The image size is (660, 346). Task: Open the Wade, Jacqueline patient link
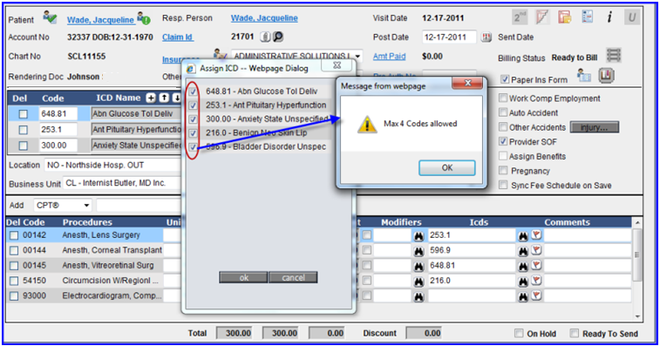click(x=100, y=19)
